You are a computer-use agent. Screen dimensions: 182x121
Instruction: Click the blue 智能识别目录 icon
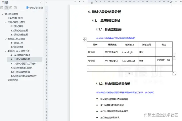27,8
